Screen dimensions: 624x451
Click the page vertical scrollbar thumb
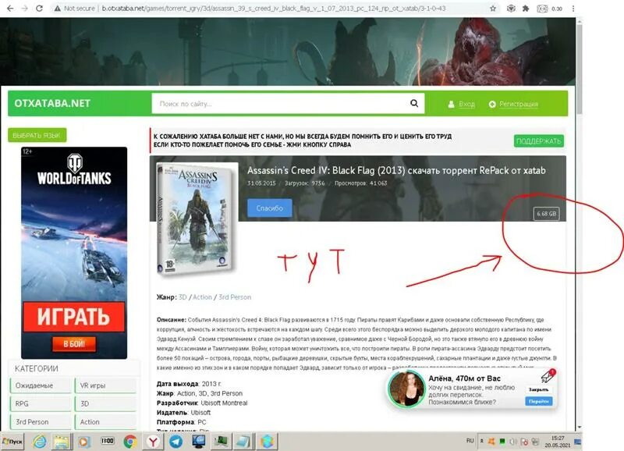click(580, 68)
